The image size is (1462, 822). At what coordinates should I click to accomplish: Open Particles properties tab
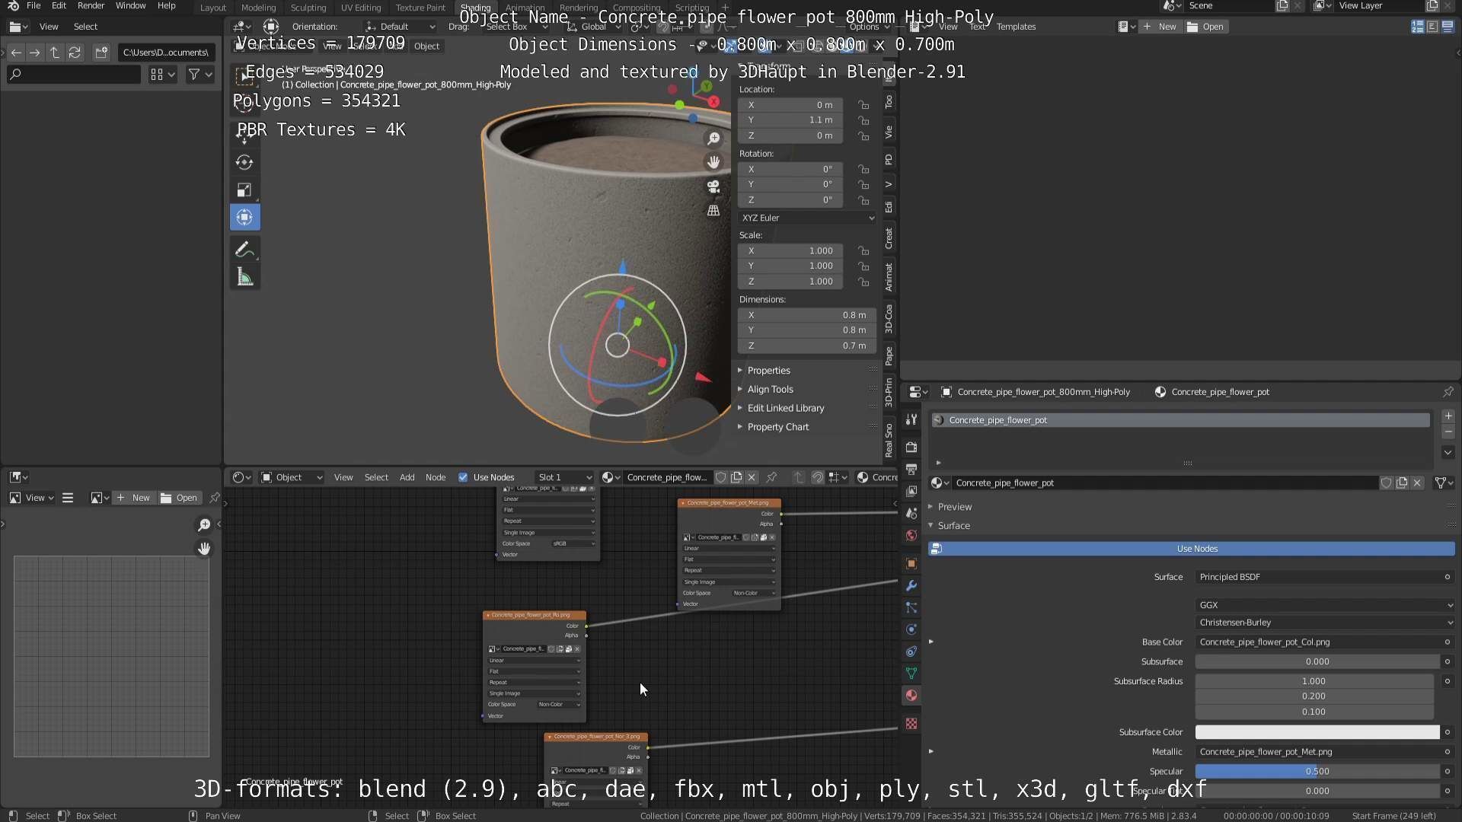point(911,607)
